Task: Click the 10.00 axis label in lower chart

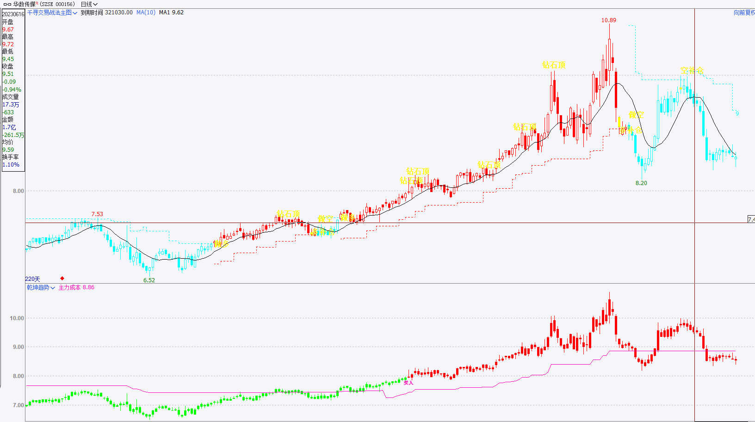Action: [17, 318]
